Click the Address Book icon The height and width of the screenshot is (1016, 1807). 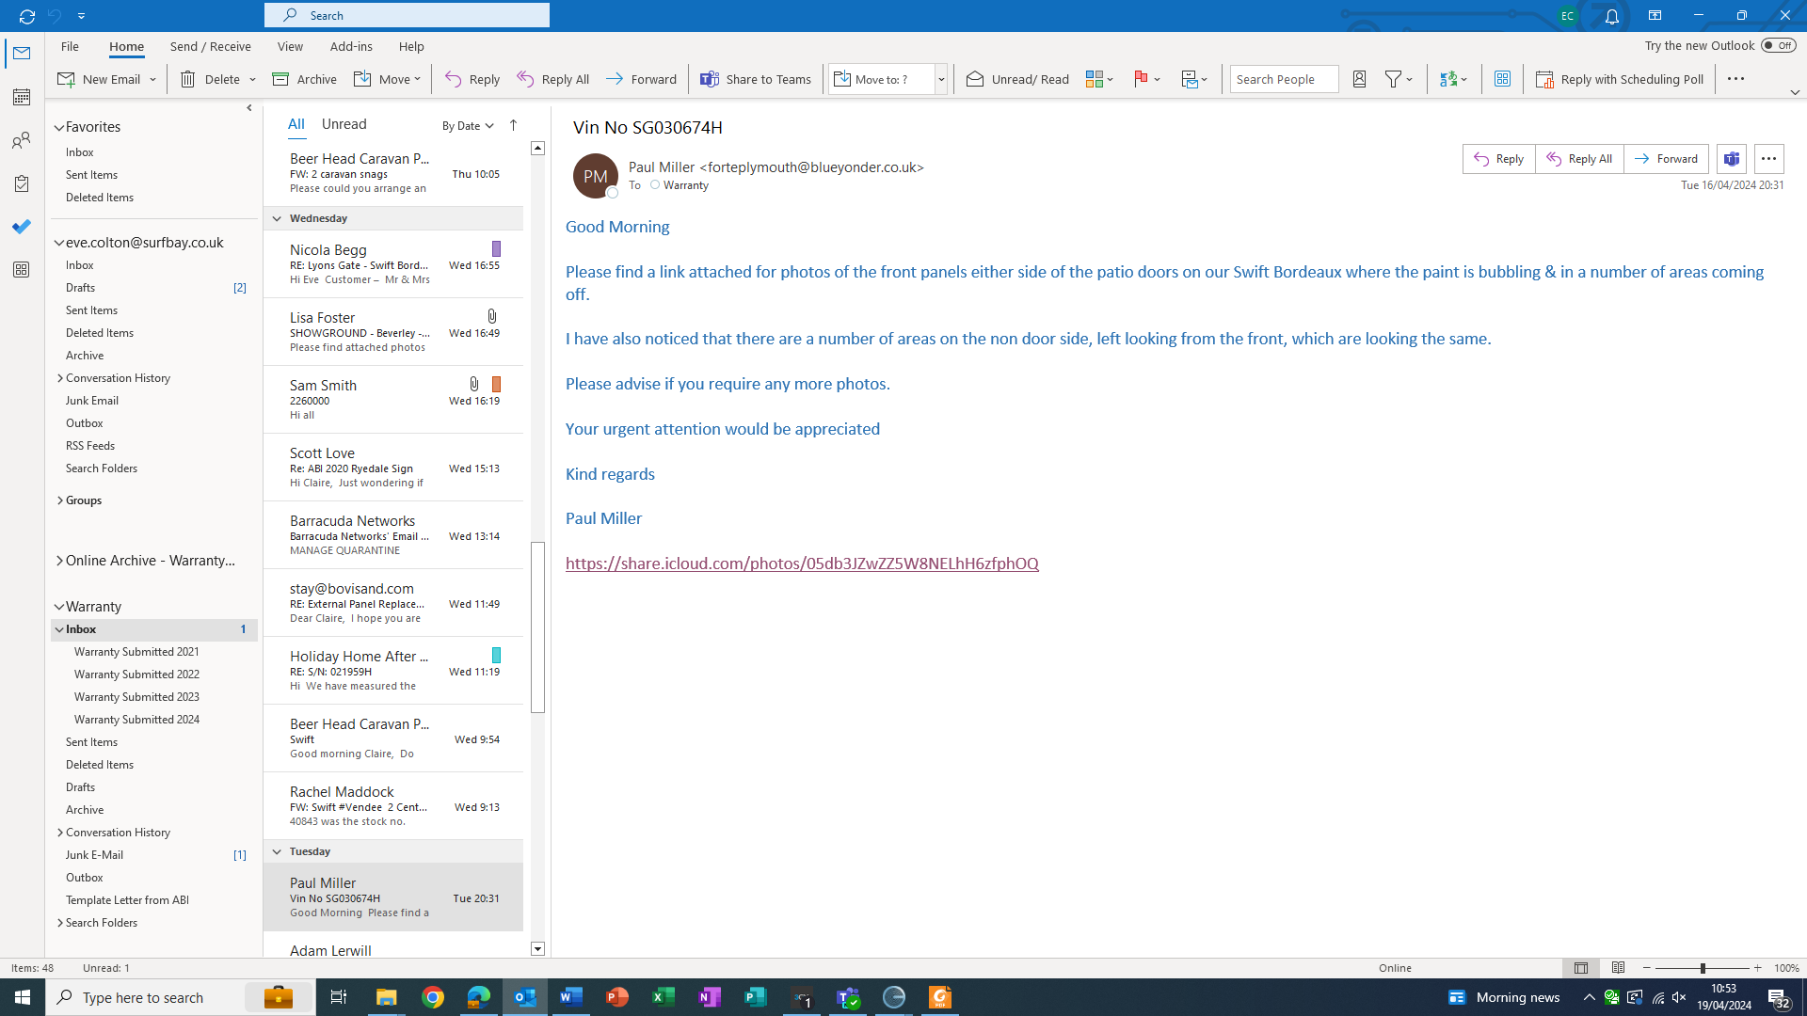(1359, 79)
